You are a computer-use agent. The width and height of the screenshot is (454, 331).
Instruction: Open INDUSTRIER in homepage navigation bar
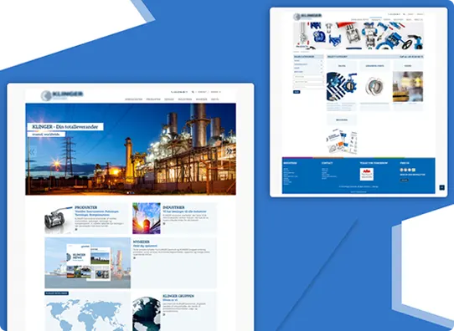click(x=185, y=99)
